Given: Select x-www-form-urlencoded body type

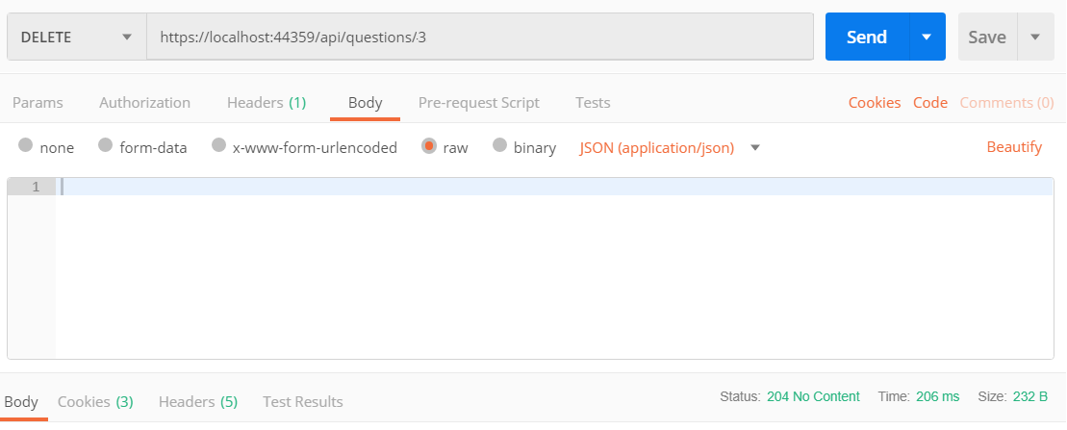Looking at the screenshot, I should coord(219,147).
